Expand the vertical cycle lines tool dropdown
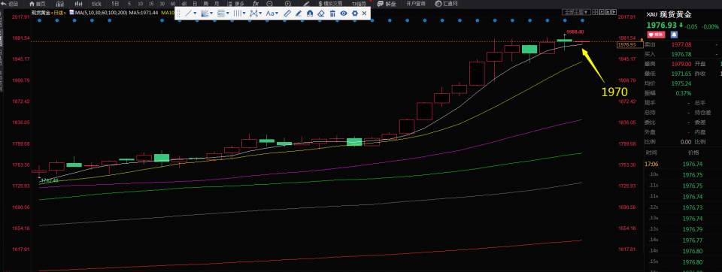Viewport: 722px width, 272px height. coord(244,14)
